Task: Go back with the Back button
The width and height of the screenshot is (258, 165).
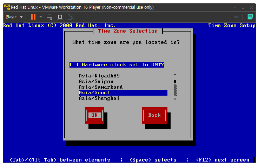Action: click(x=155, y=115)
